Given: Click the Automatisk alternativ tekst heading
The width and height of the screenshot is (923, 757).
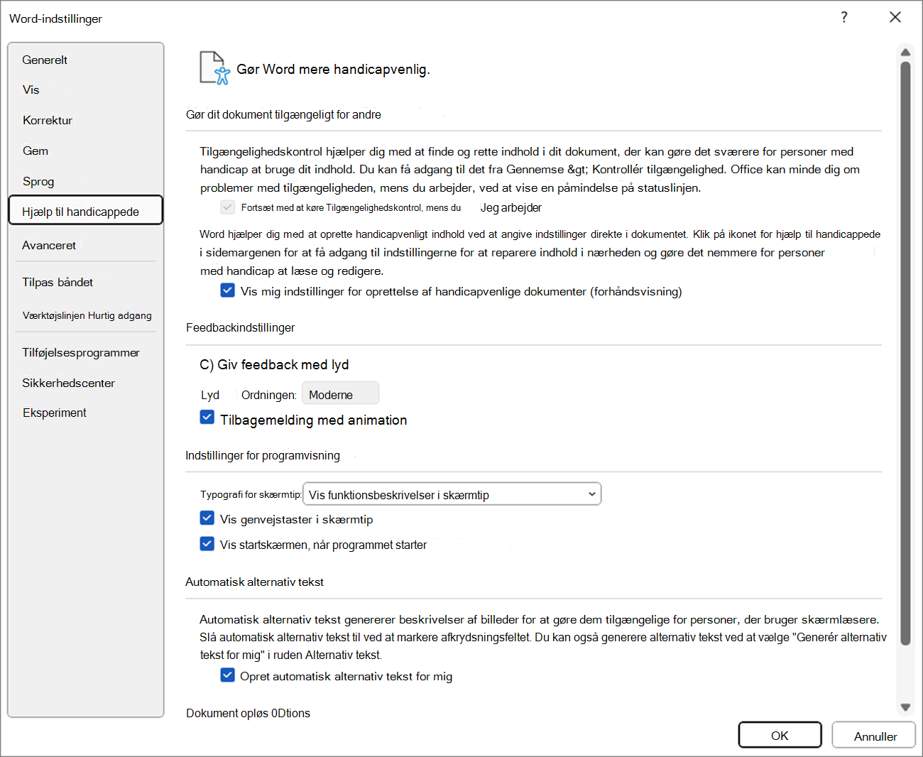Looking at the screenshot, I should [x=254, y=582].
